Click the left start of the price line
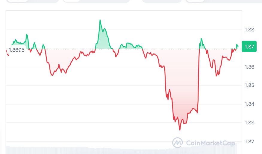Viewport: 262px width, 154px height. coord(6,50)
